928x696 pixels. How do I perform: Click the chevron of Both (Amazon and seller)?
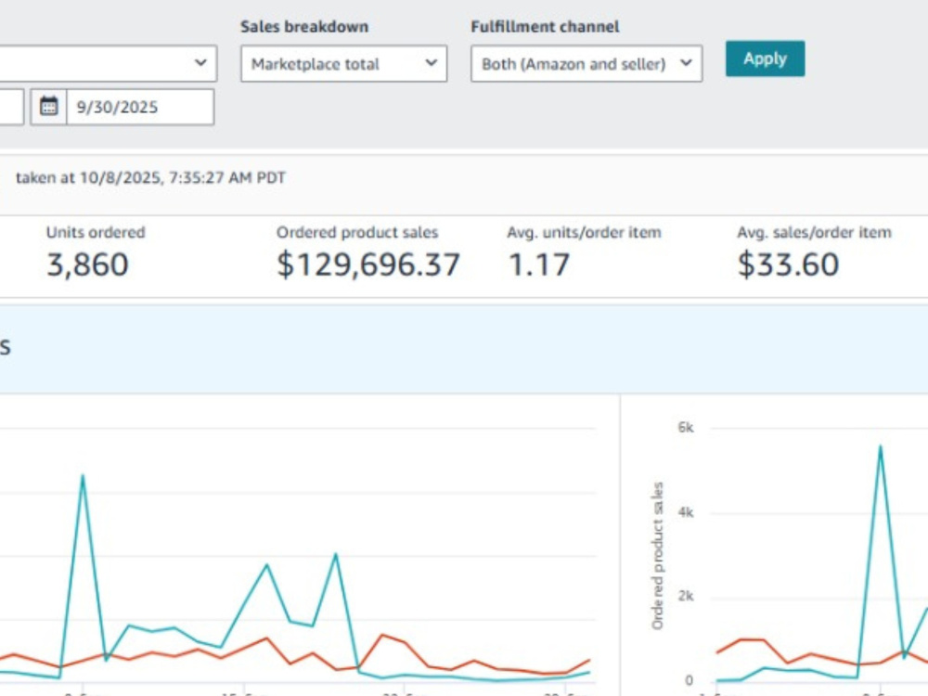pyautogui.click(x=686, y=63)
